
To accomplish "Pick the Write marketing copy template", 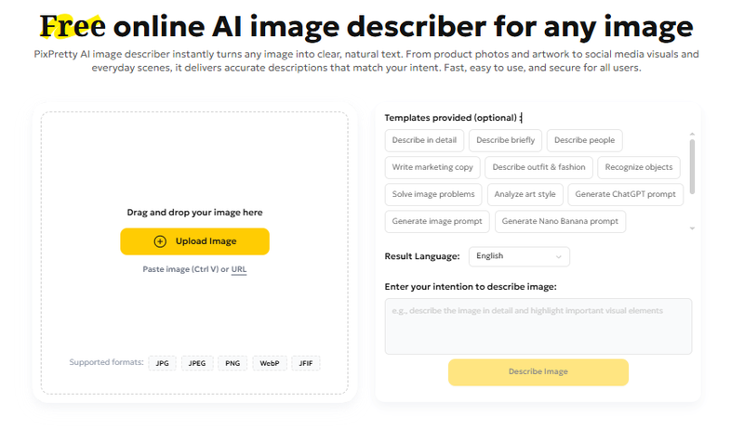I will click(x=432, y=168).
